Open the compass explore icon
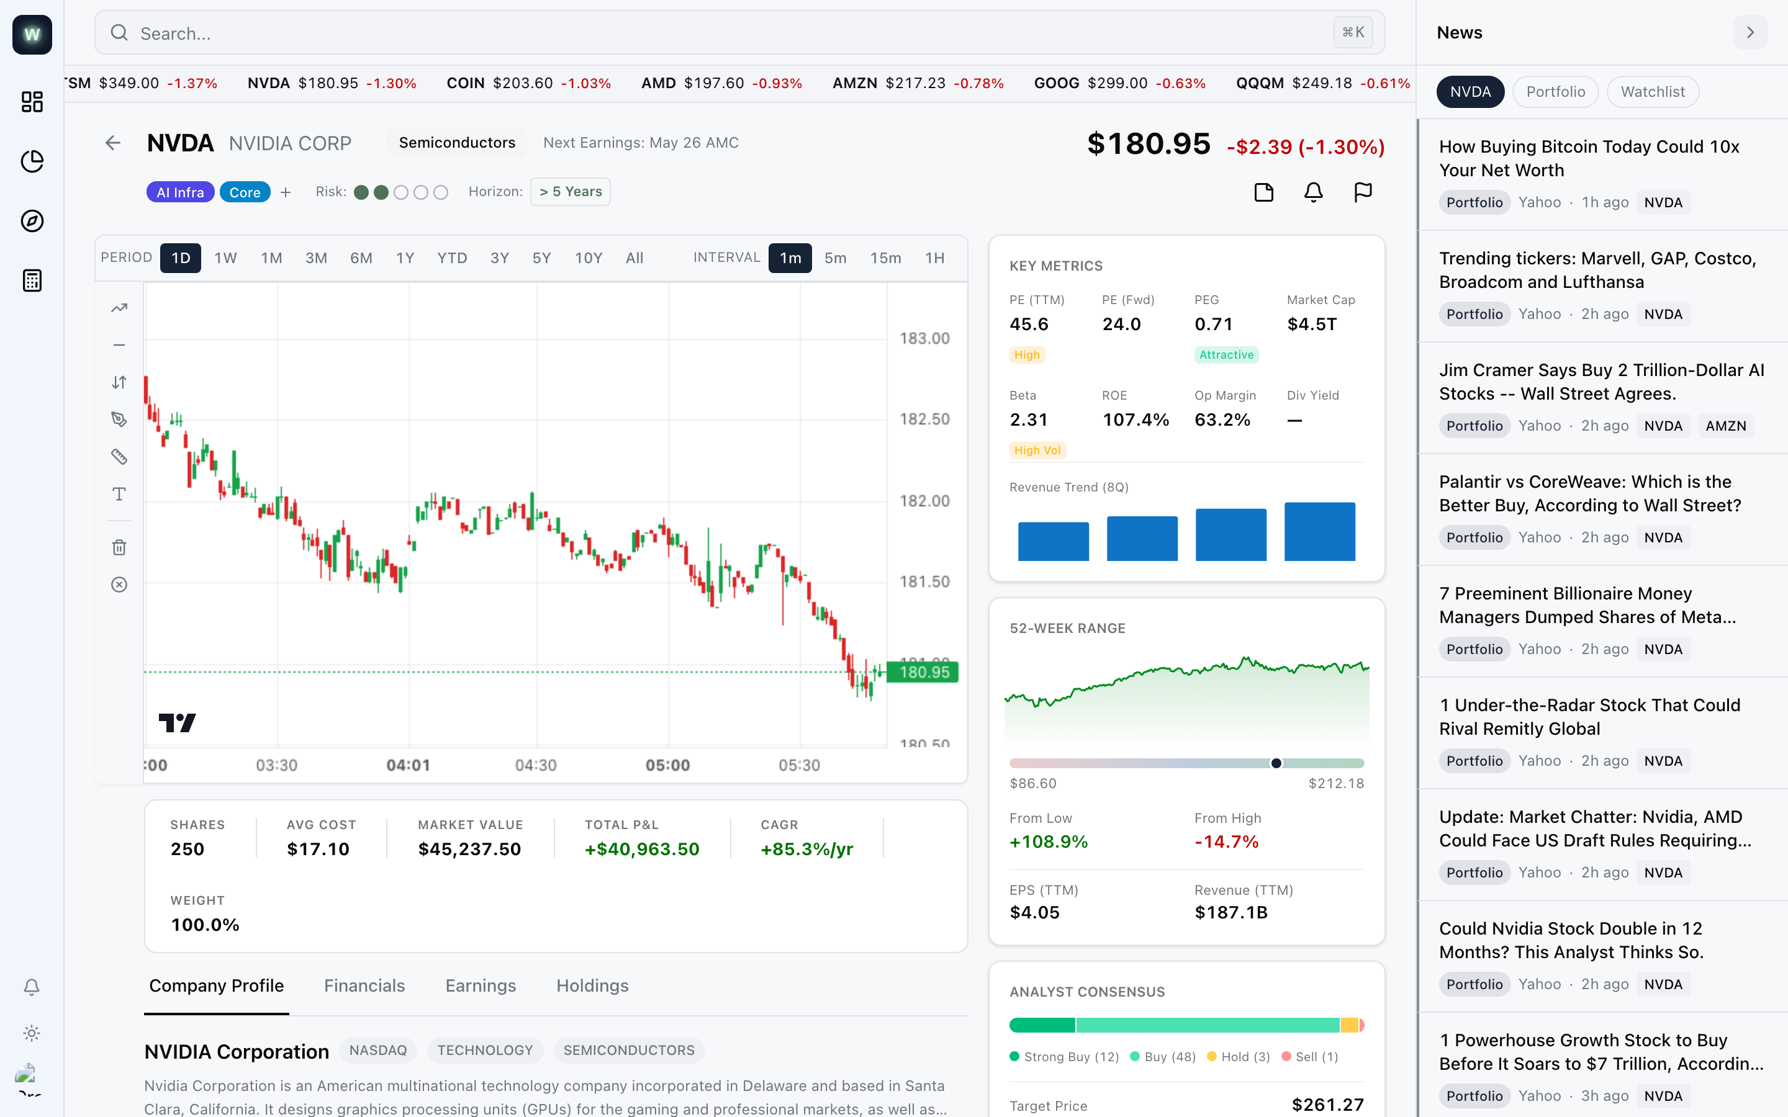The width and height of the screenshot is (1788, 1117). [x=32, y=221]
